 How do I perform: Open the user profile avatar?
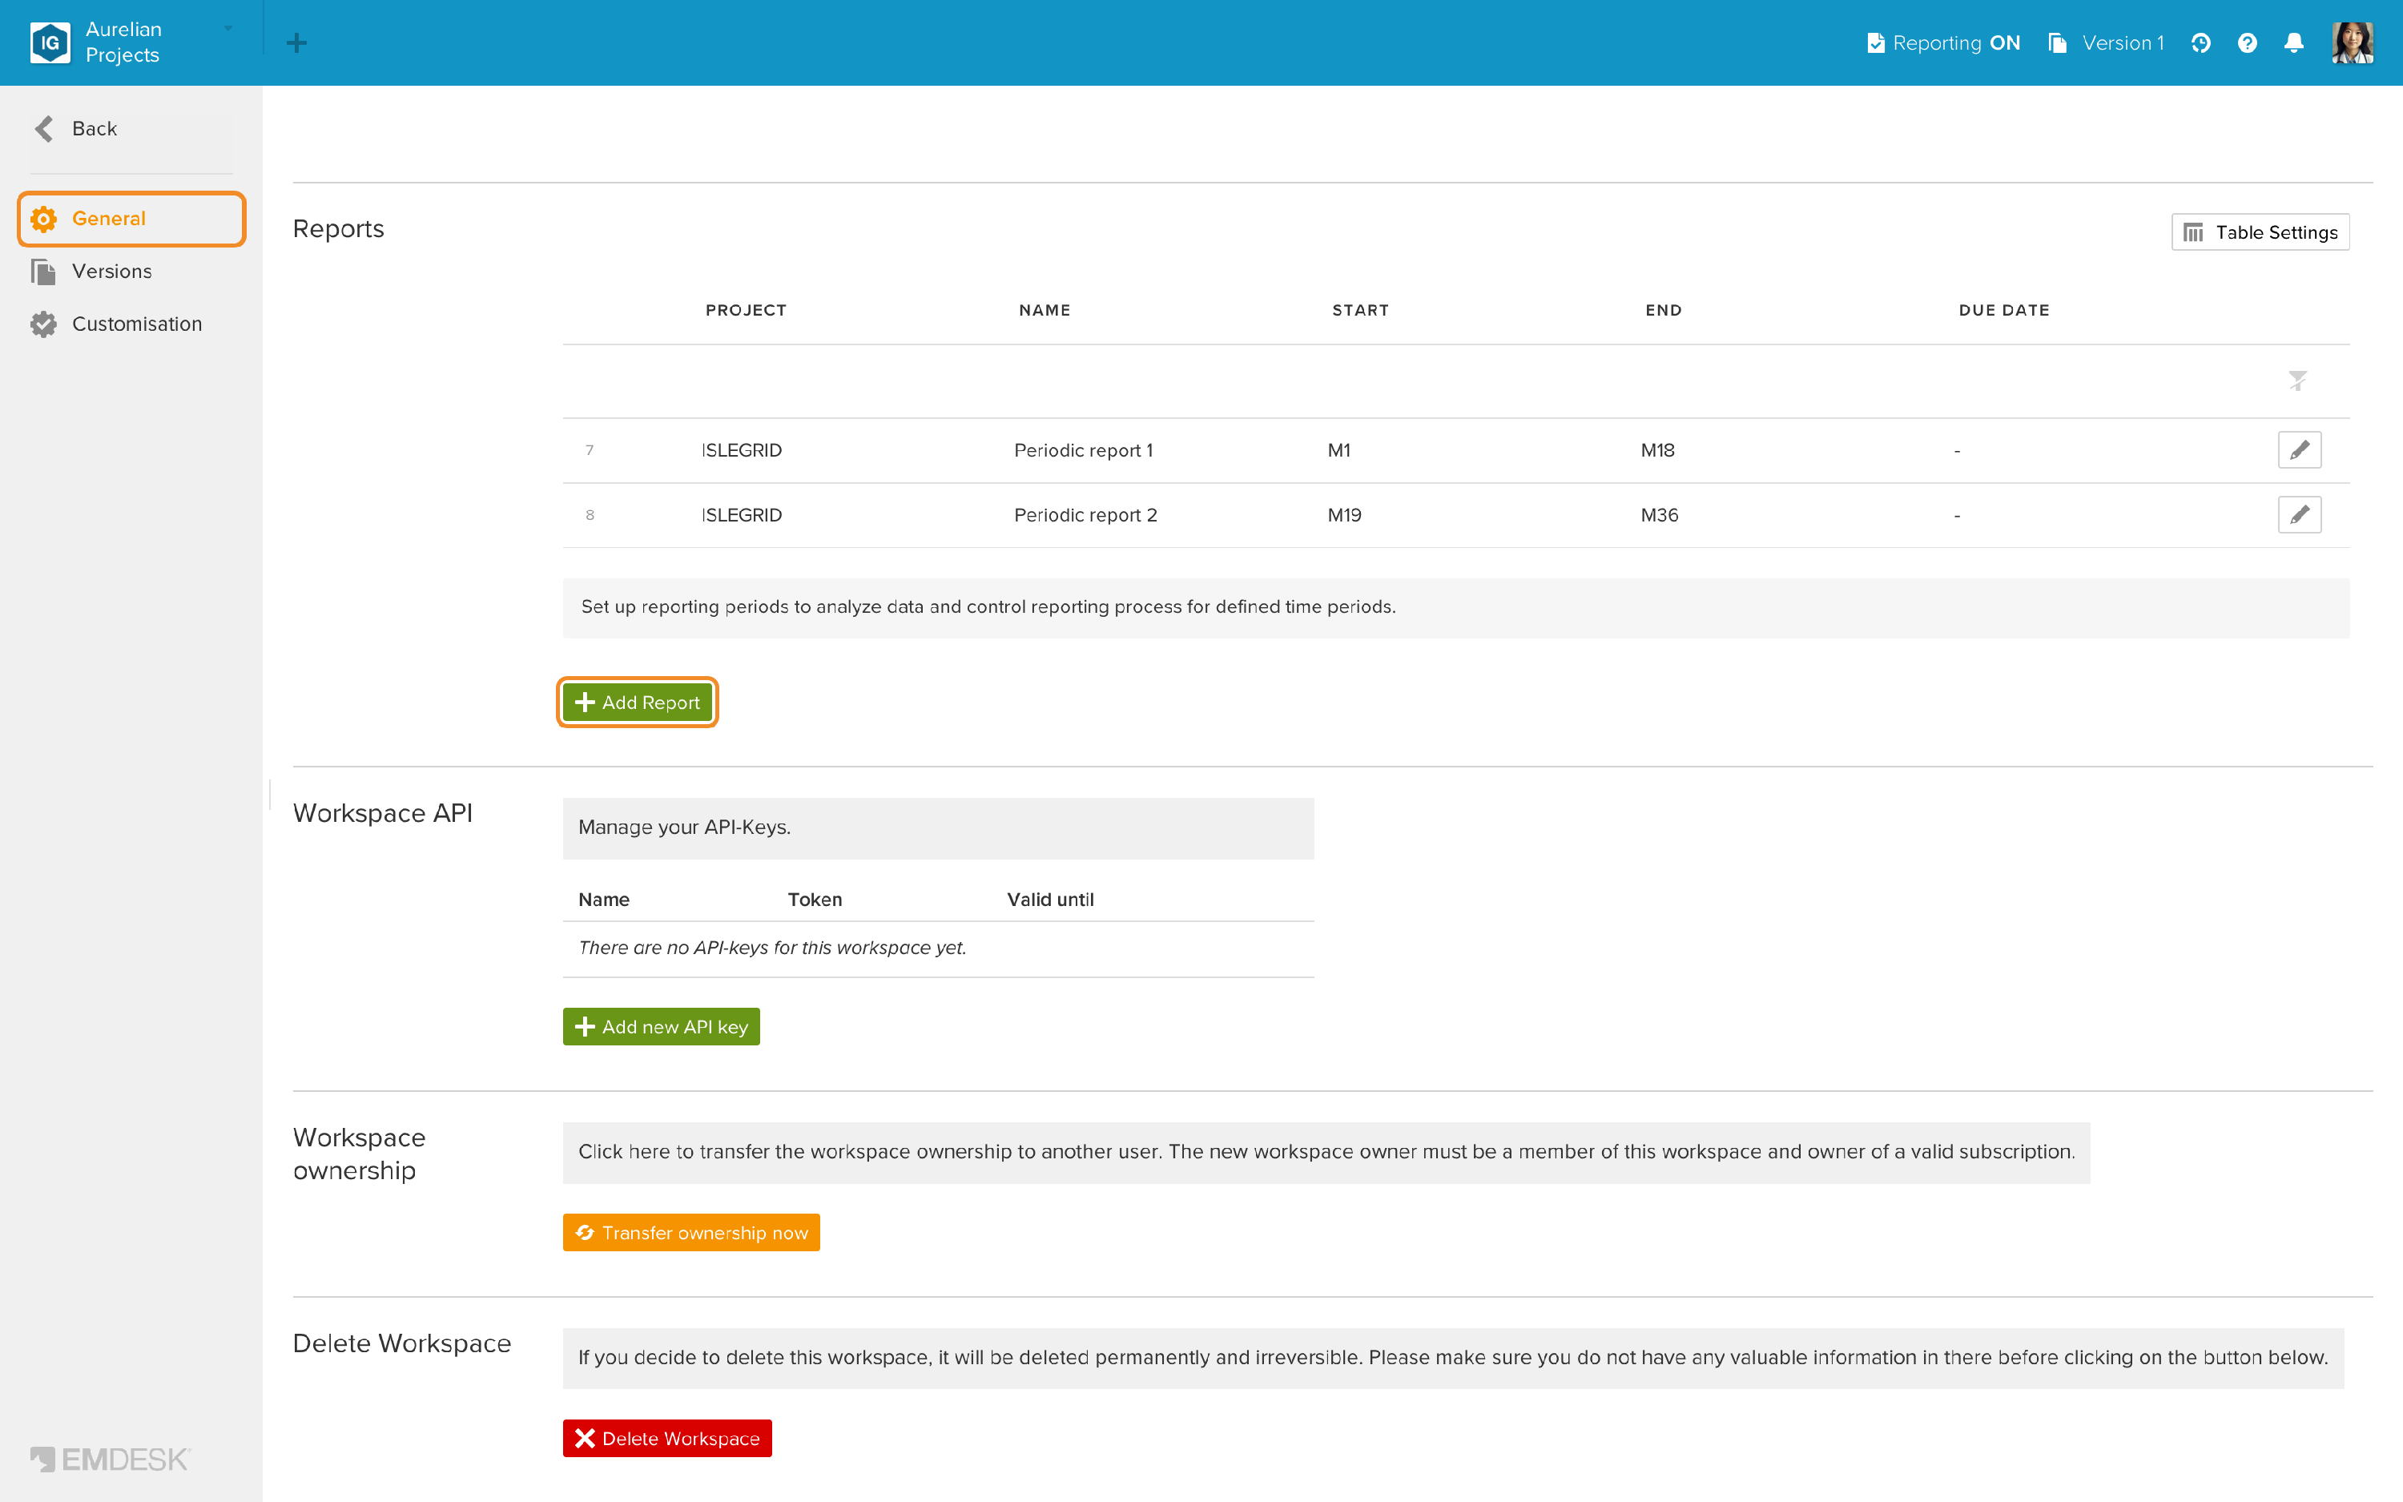pos(2353,42)
